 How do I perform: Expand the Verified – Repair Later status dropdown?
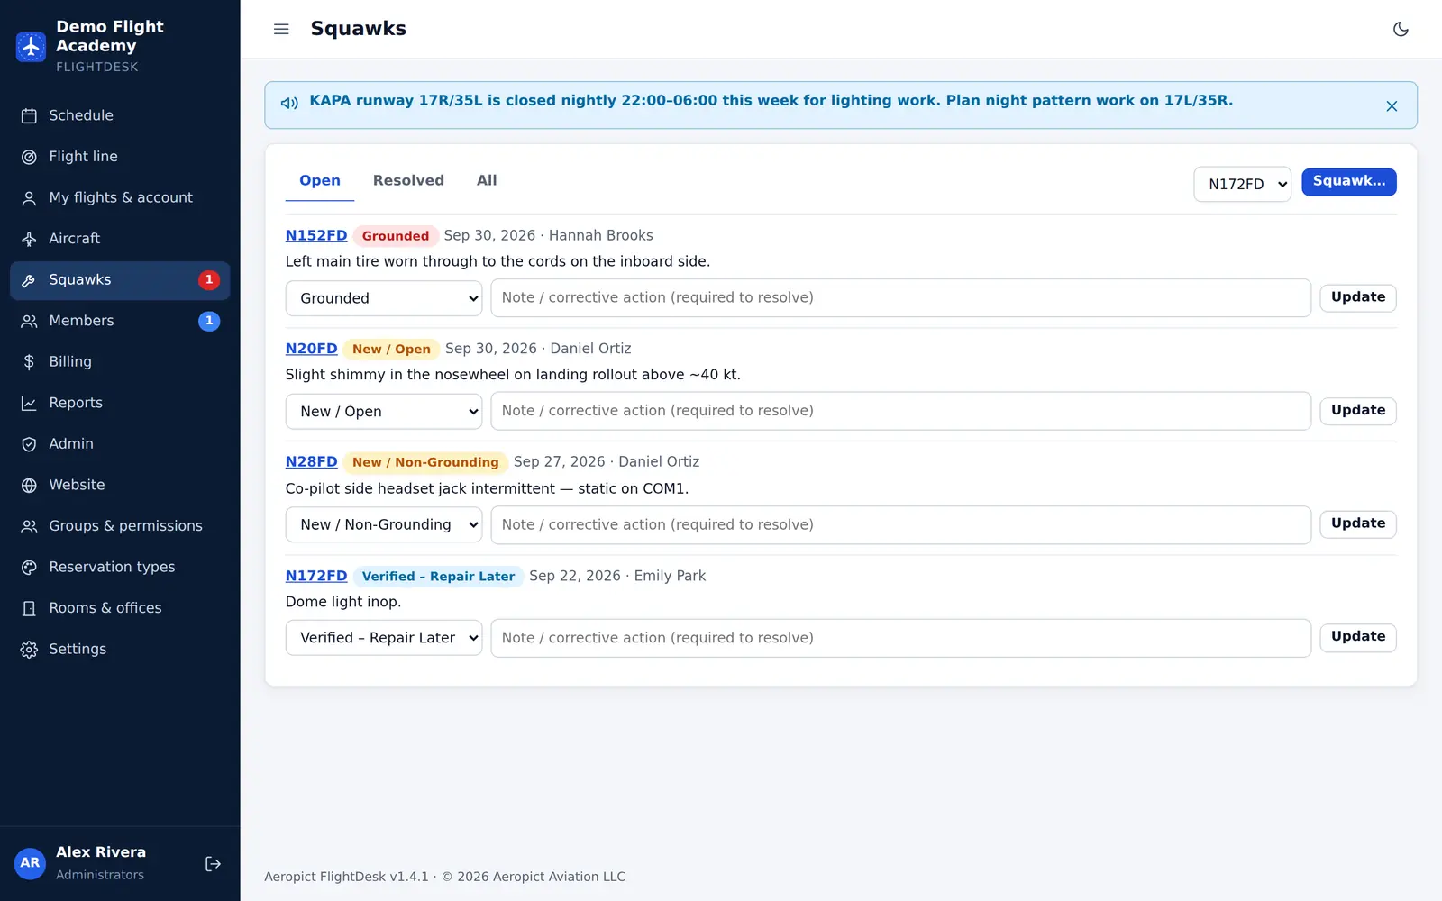384,638
